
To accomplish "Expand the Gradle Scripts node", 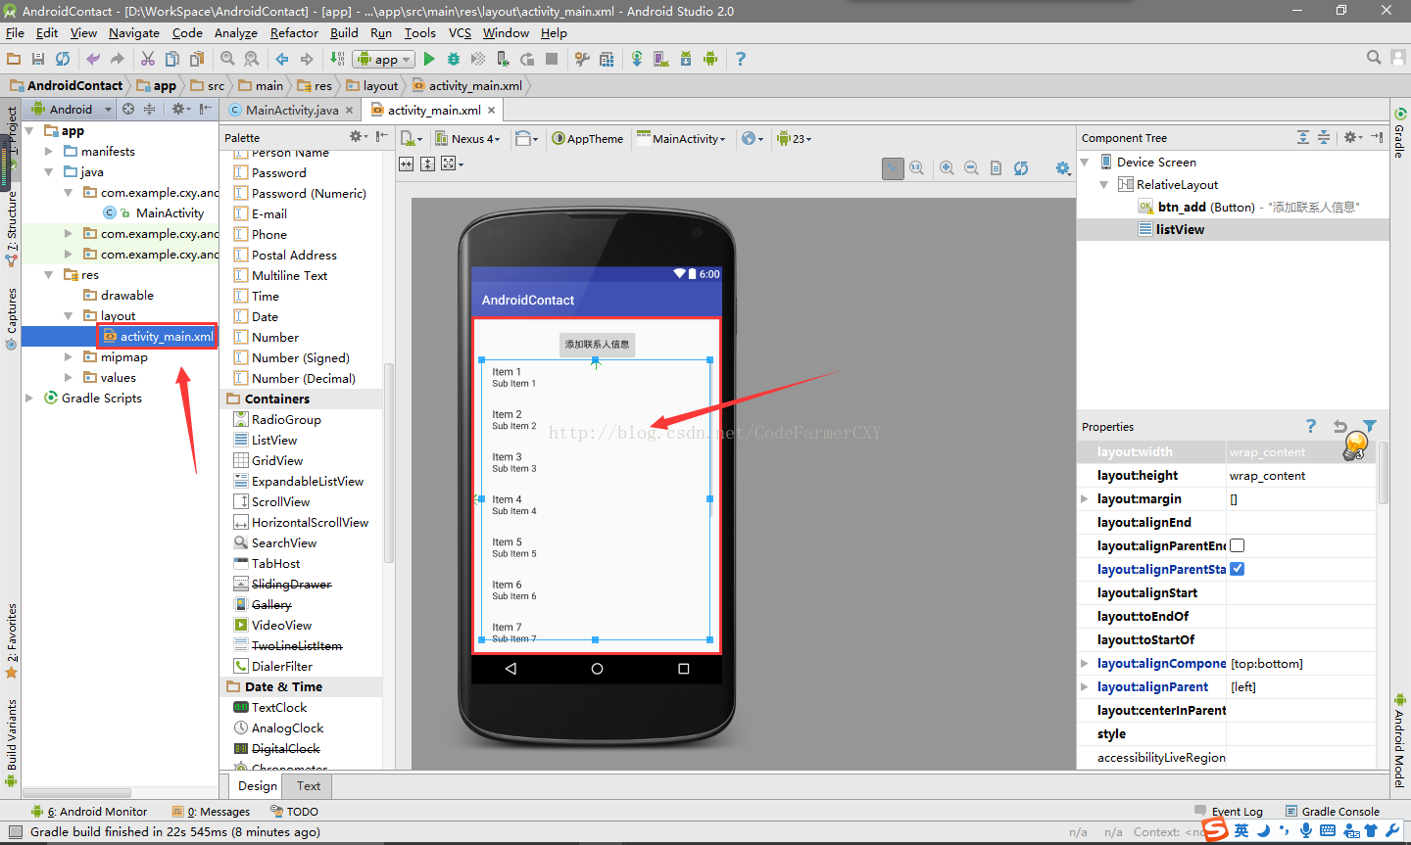I will point(29,399).
